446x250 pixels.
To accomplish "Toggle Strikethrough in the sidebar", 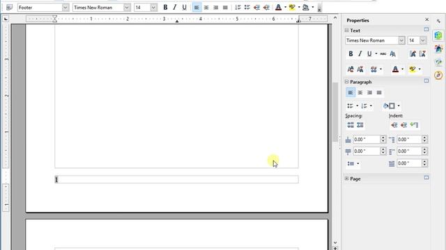I will 383,54.
